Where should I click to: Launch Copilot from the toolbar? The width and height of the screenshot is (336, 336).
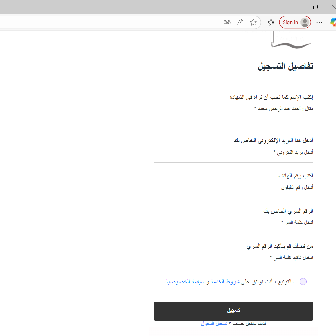[333, 22]
